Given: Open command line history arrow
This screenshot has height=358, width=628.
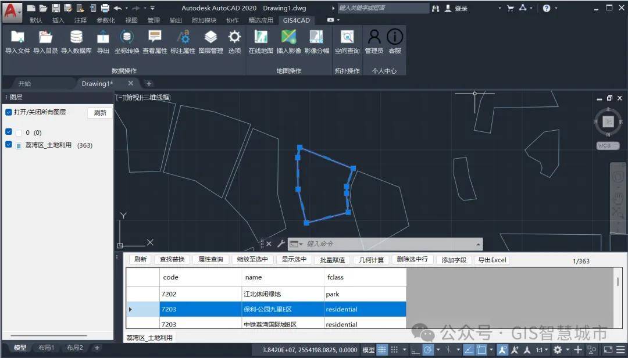Looking at the screenshot, I should tap(478, 244).
